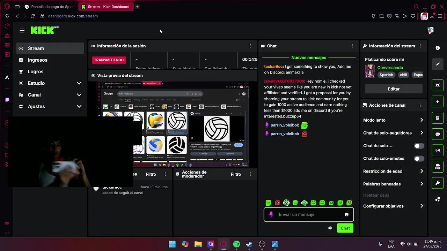Switch to the Stream - Kick Dashboard tab
This screenshot has height=251, width=447.
(106, 7)
